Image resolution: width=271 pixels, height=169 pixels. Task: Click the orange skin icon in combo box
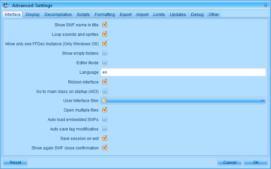tap(105, 101)
